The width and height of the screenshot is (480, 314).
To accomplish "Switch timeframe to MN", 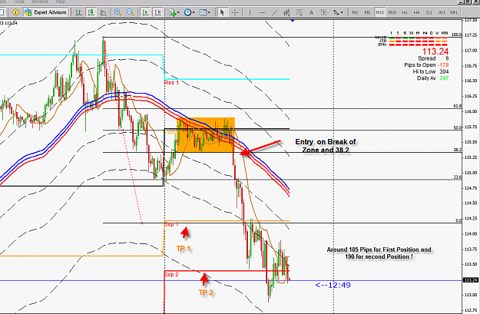I will tap(454, 12).
